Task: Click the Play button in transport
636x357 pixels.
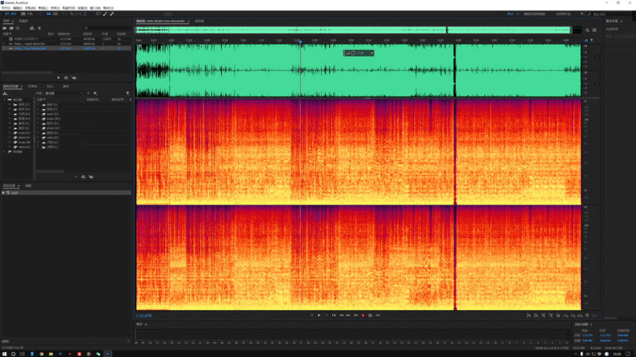Action: pyautogui.click(x=319, y=315)
